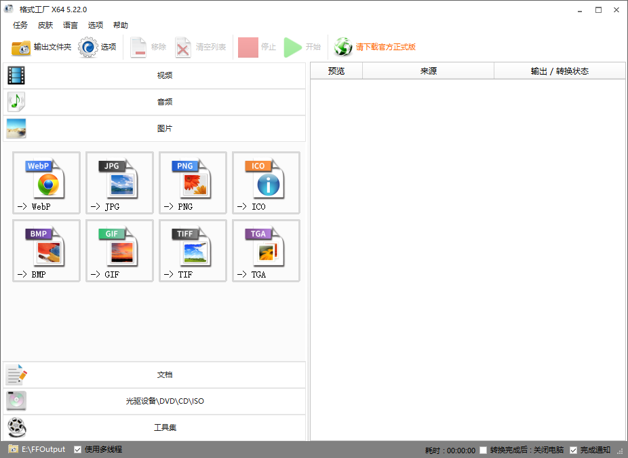Expand the 文档 document category
The height and width of the screenshot is (458, 628).
155,375
